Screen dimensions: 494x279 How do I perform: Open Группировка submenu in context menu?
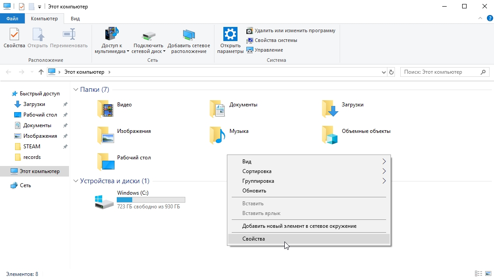(x=308, y=181)
